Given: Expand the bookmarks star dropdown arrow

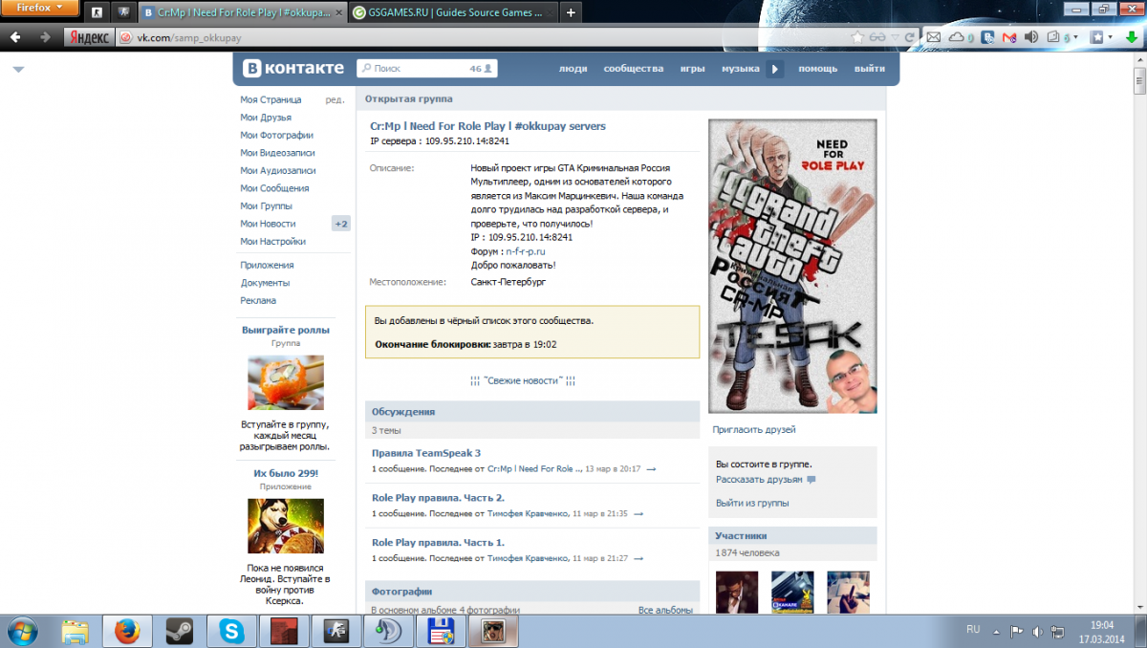Looking at the screenshot, I should click(1112, 38).
